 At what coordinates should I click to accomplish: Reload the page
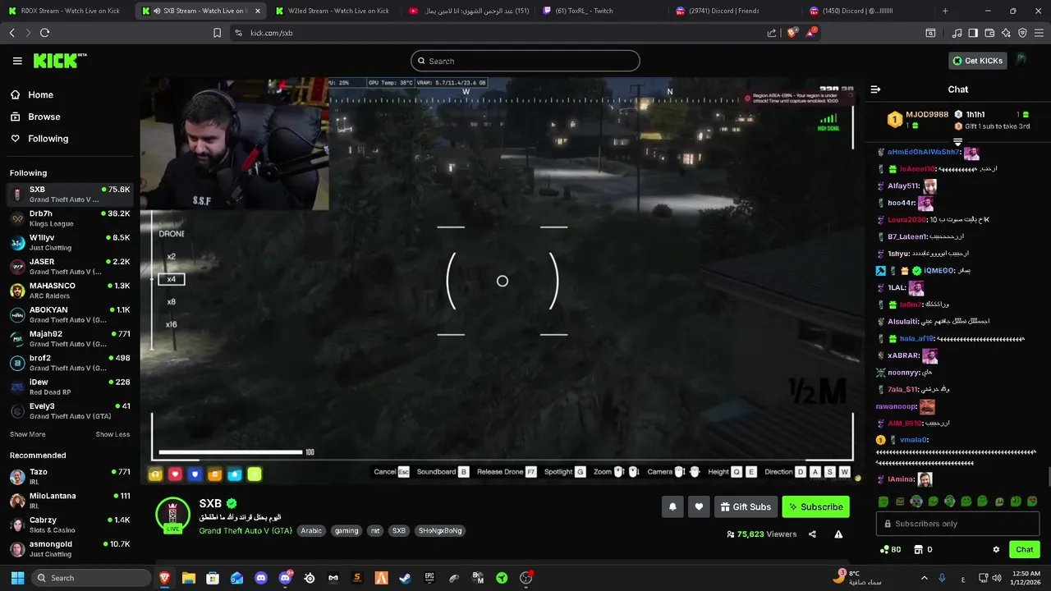coord(44,33)
